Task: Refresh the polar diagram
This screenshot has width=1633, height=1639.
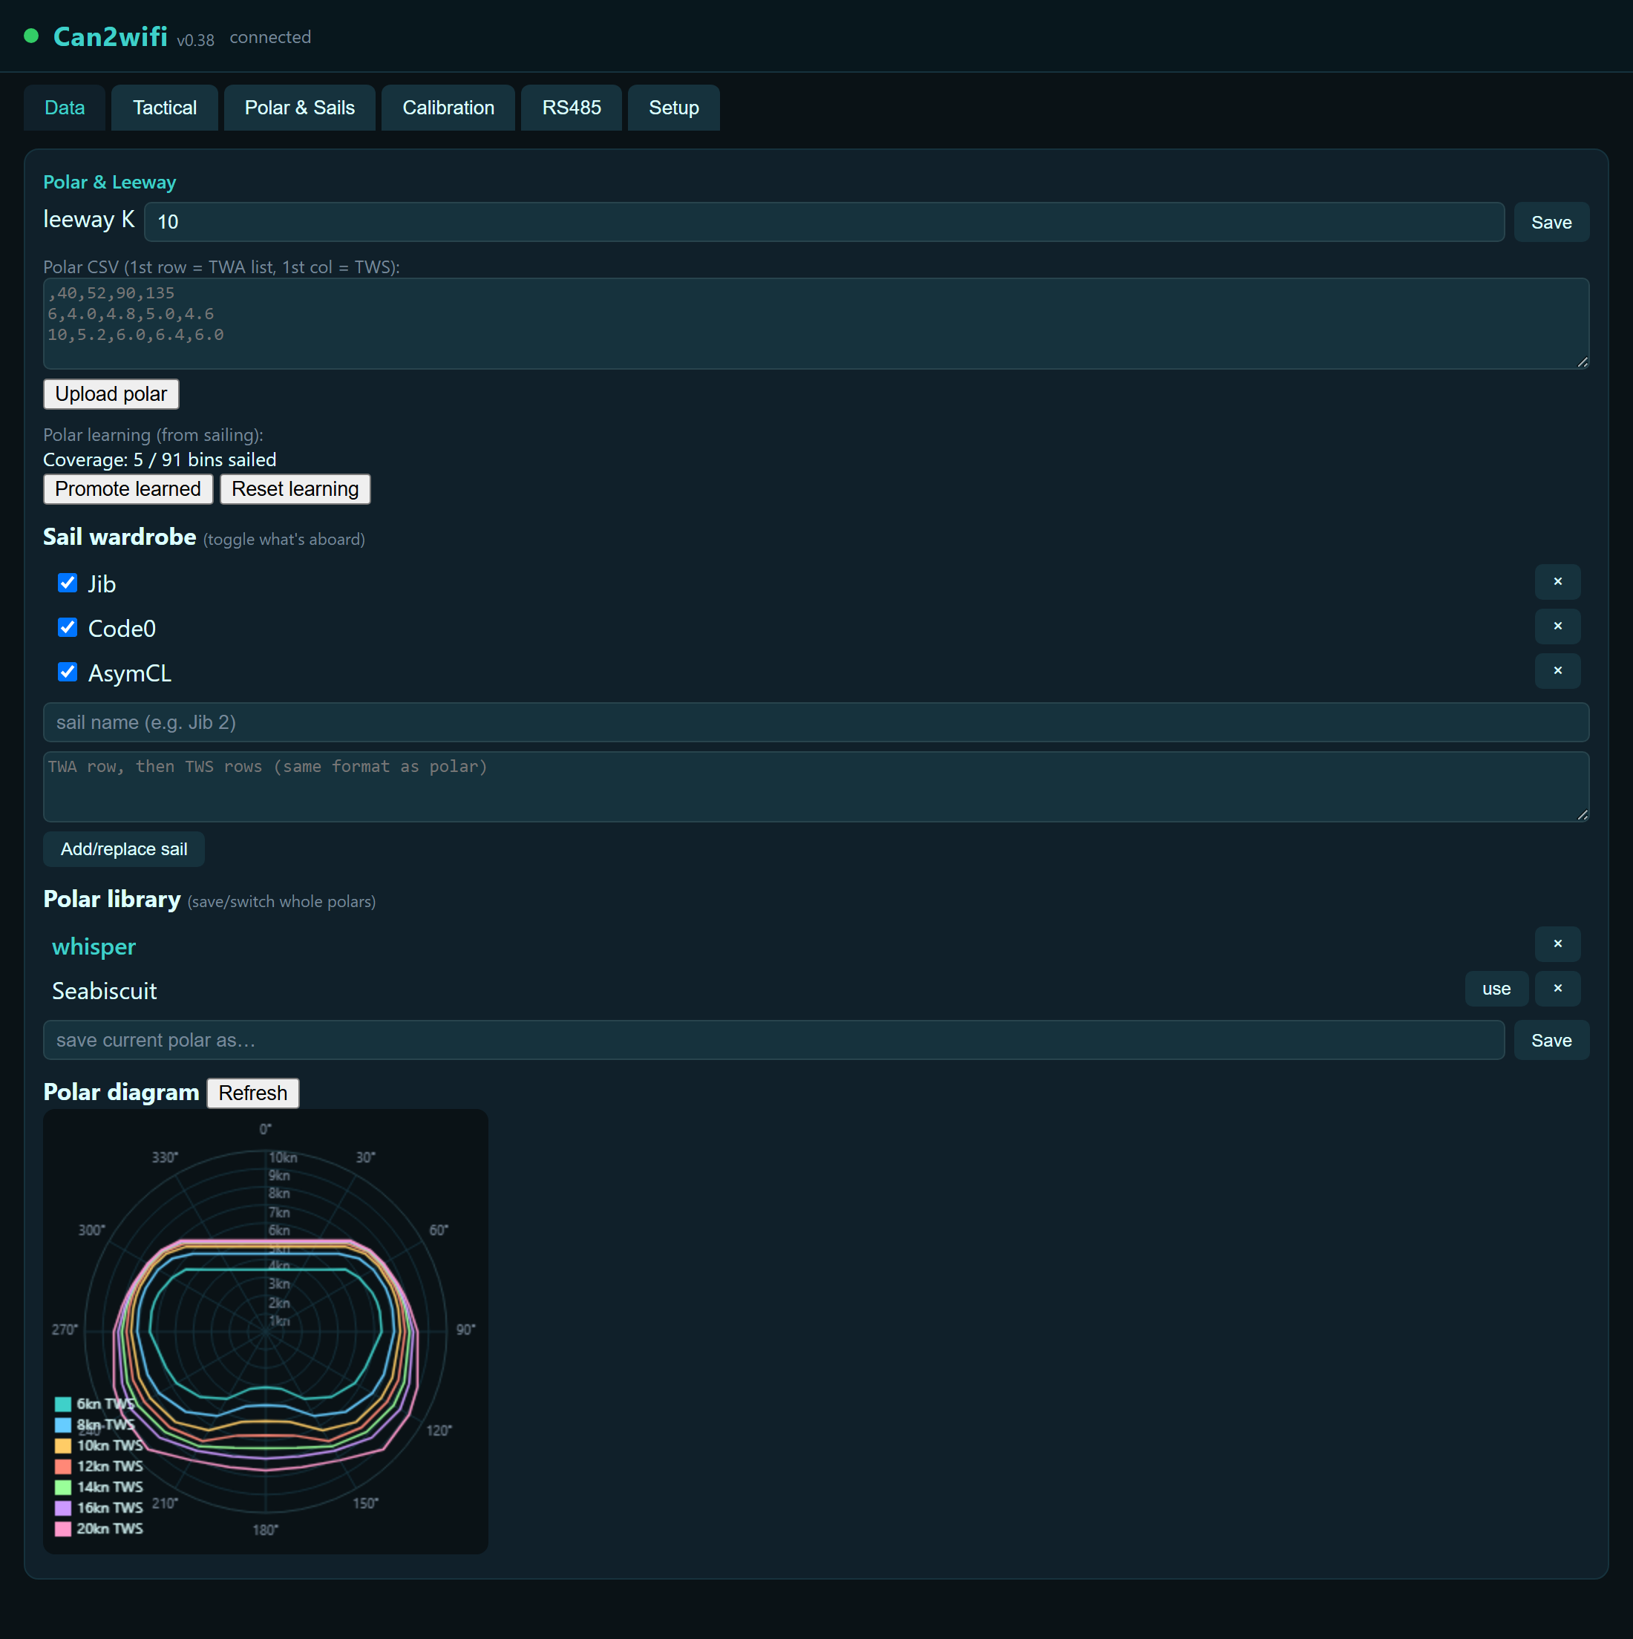Action: (253, 1093)
